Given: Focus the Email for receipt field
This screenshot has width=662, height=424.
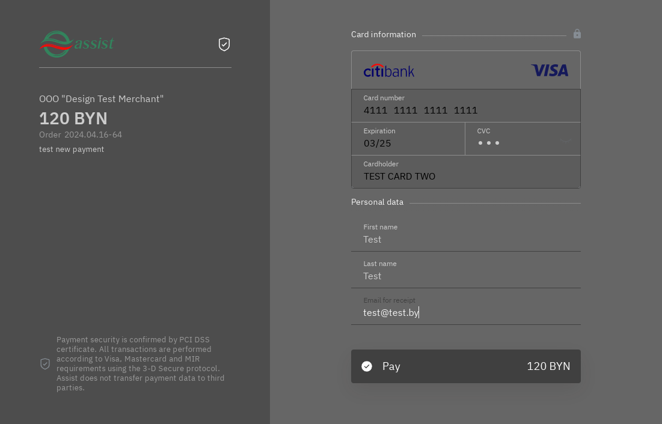Looking at the screenshot, I should coord(465,312).
